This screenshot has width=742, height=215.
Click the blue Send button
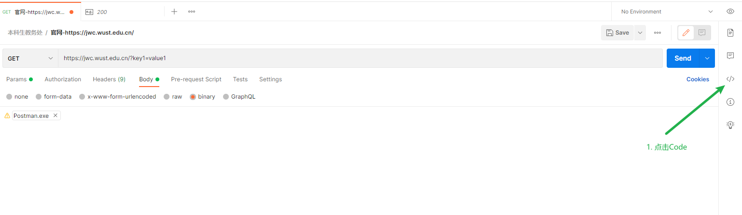[683, 58]
